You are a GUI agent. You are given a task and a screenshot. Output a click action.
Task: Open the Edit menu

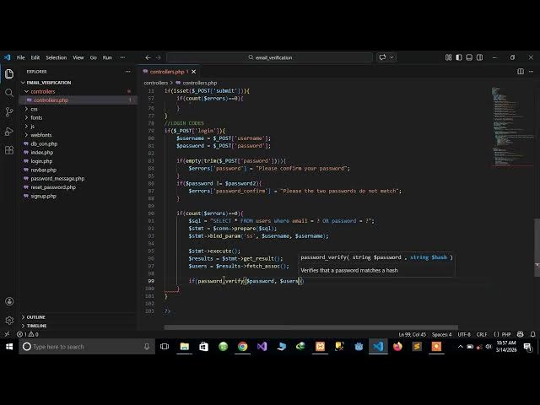(x=35, y=57)
